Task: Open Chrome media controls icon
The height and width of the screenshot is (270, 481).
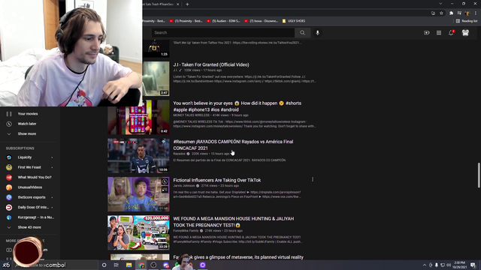Action: (459, 13)
